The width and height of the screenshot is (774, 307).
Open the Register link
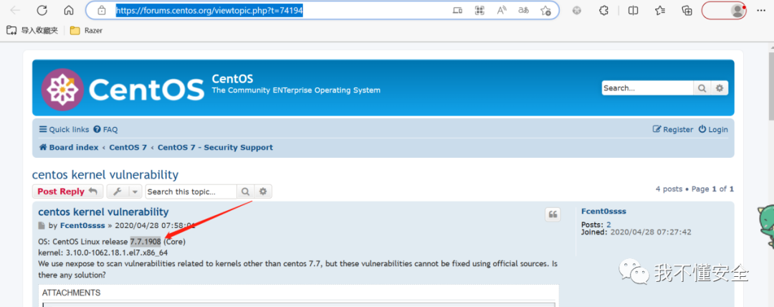point(673,130)
